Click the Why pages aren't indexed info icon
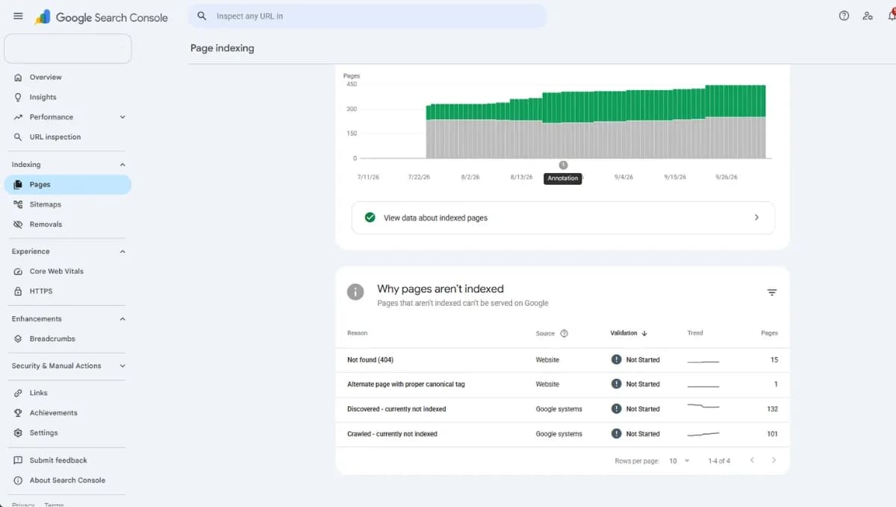896x507 pixels. click(x=355, y=292)
